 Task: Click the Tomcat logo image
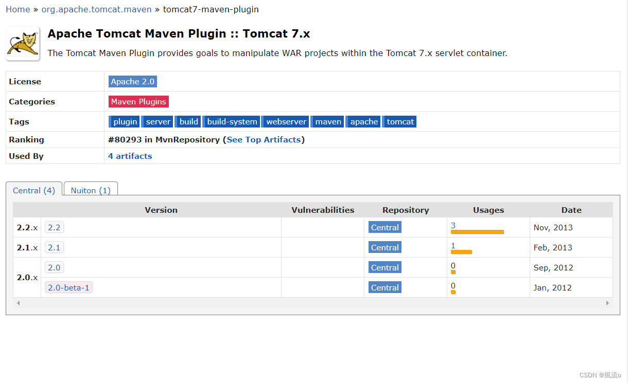(23, 44)
